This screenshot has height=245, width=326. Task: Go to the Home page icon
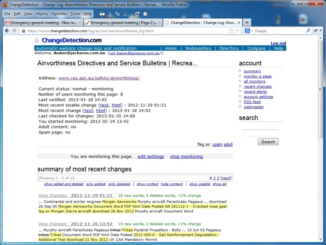tap(145, 14)
